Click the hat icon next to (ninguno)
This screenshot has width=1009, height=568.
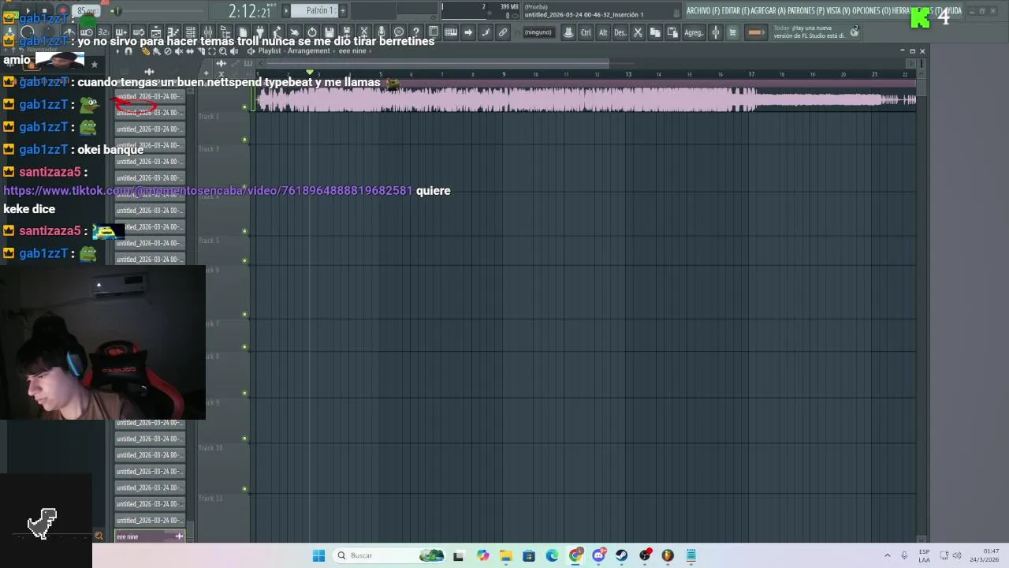[569, 32]
